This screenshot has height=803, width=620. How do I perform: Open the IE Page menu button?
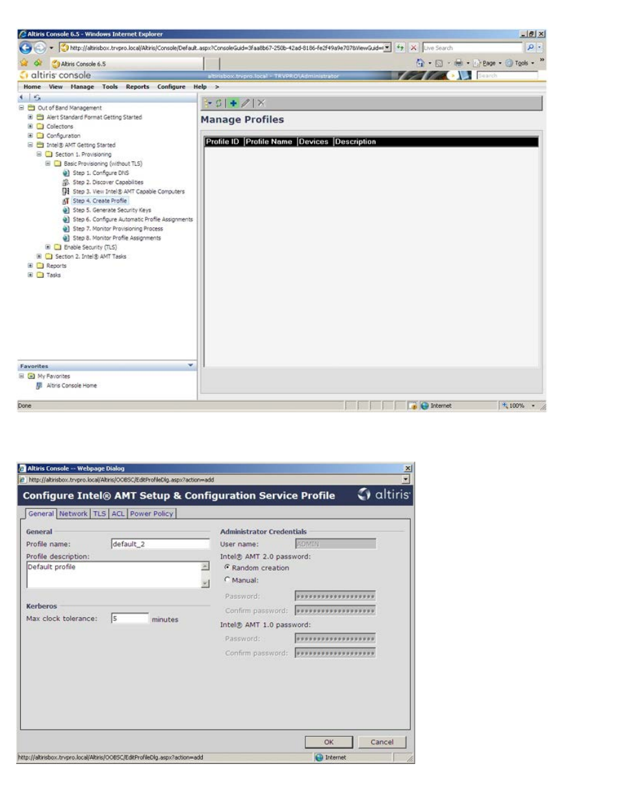click(x=487, y=63)
